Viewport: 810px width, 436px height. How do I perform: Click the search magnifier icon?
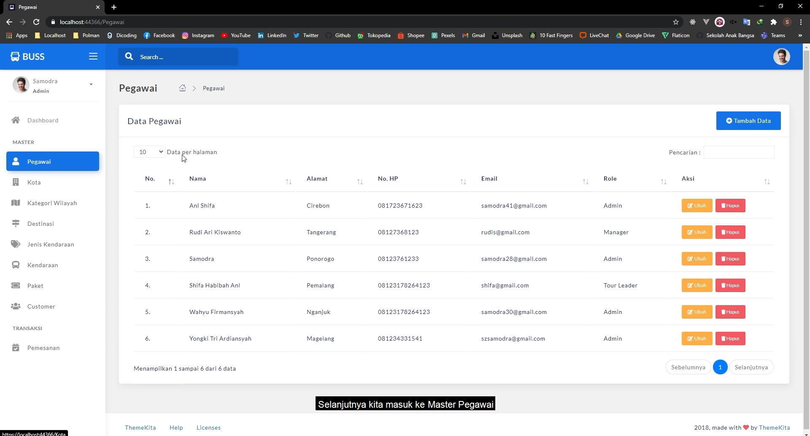pos(129,57)
